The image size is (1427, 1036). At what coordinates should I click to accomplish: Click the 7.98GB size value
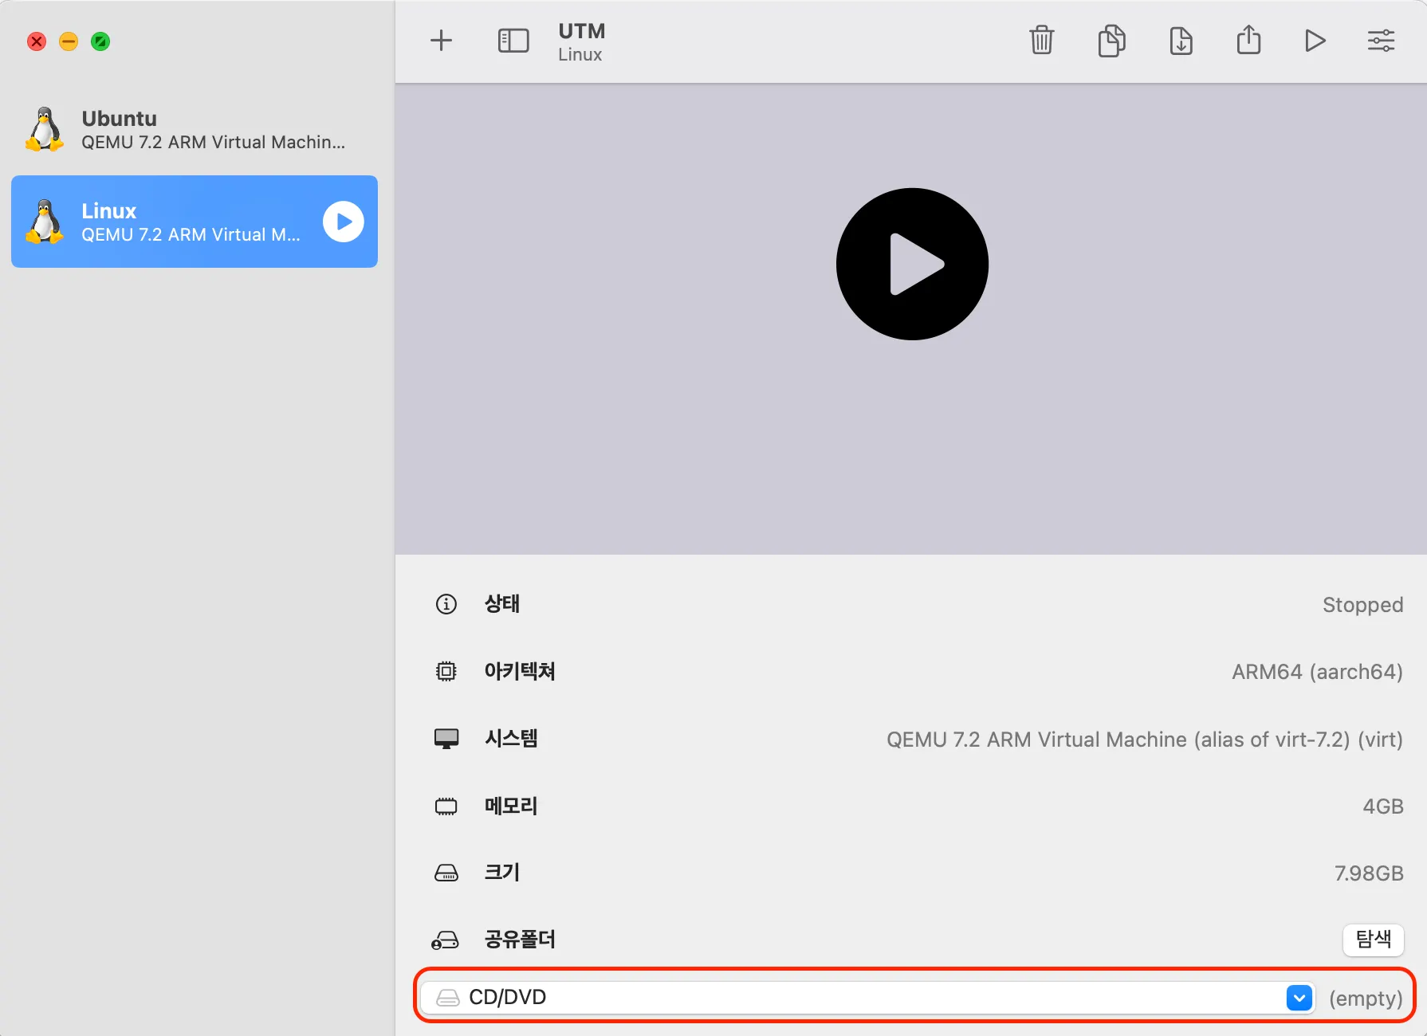[1369, 873]
